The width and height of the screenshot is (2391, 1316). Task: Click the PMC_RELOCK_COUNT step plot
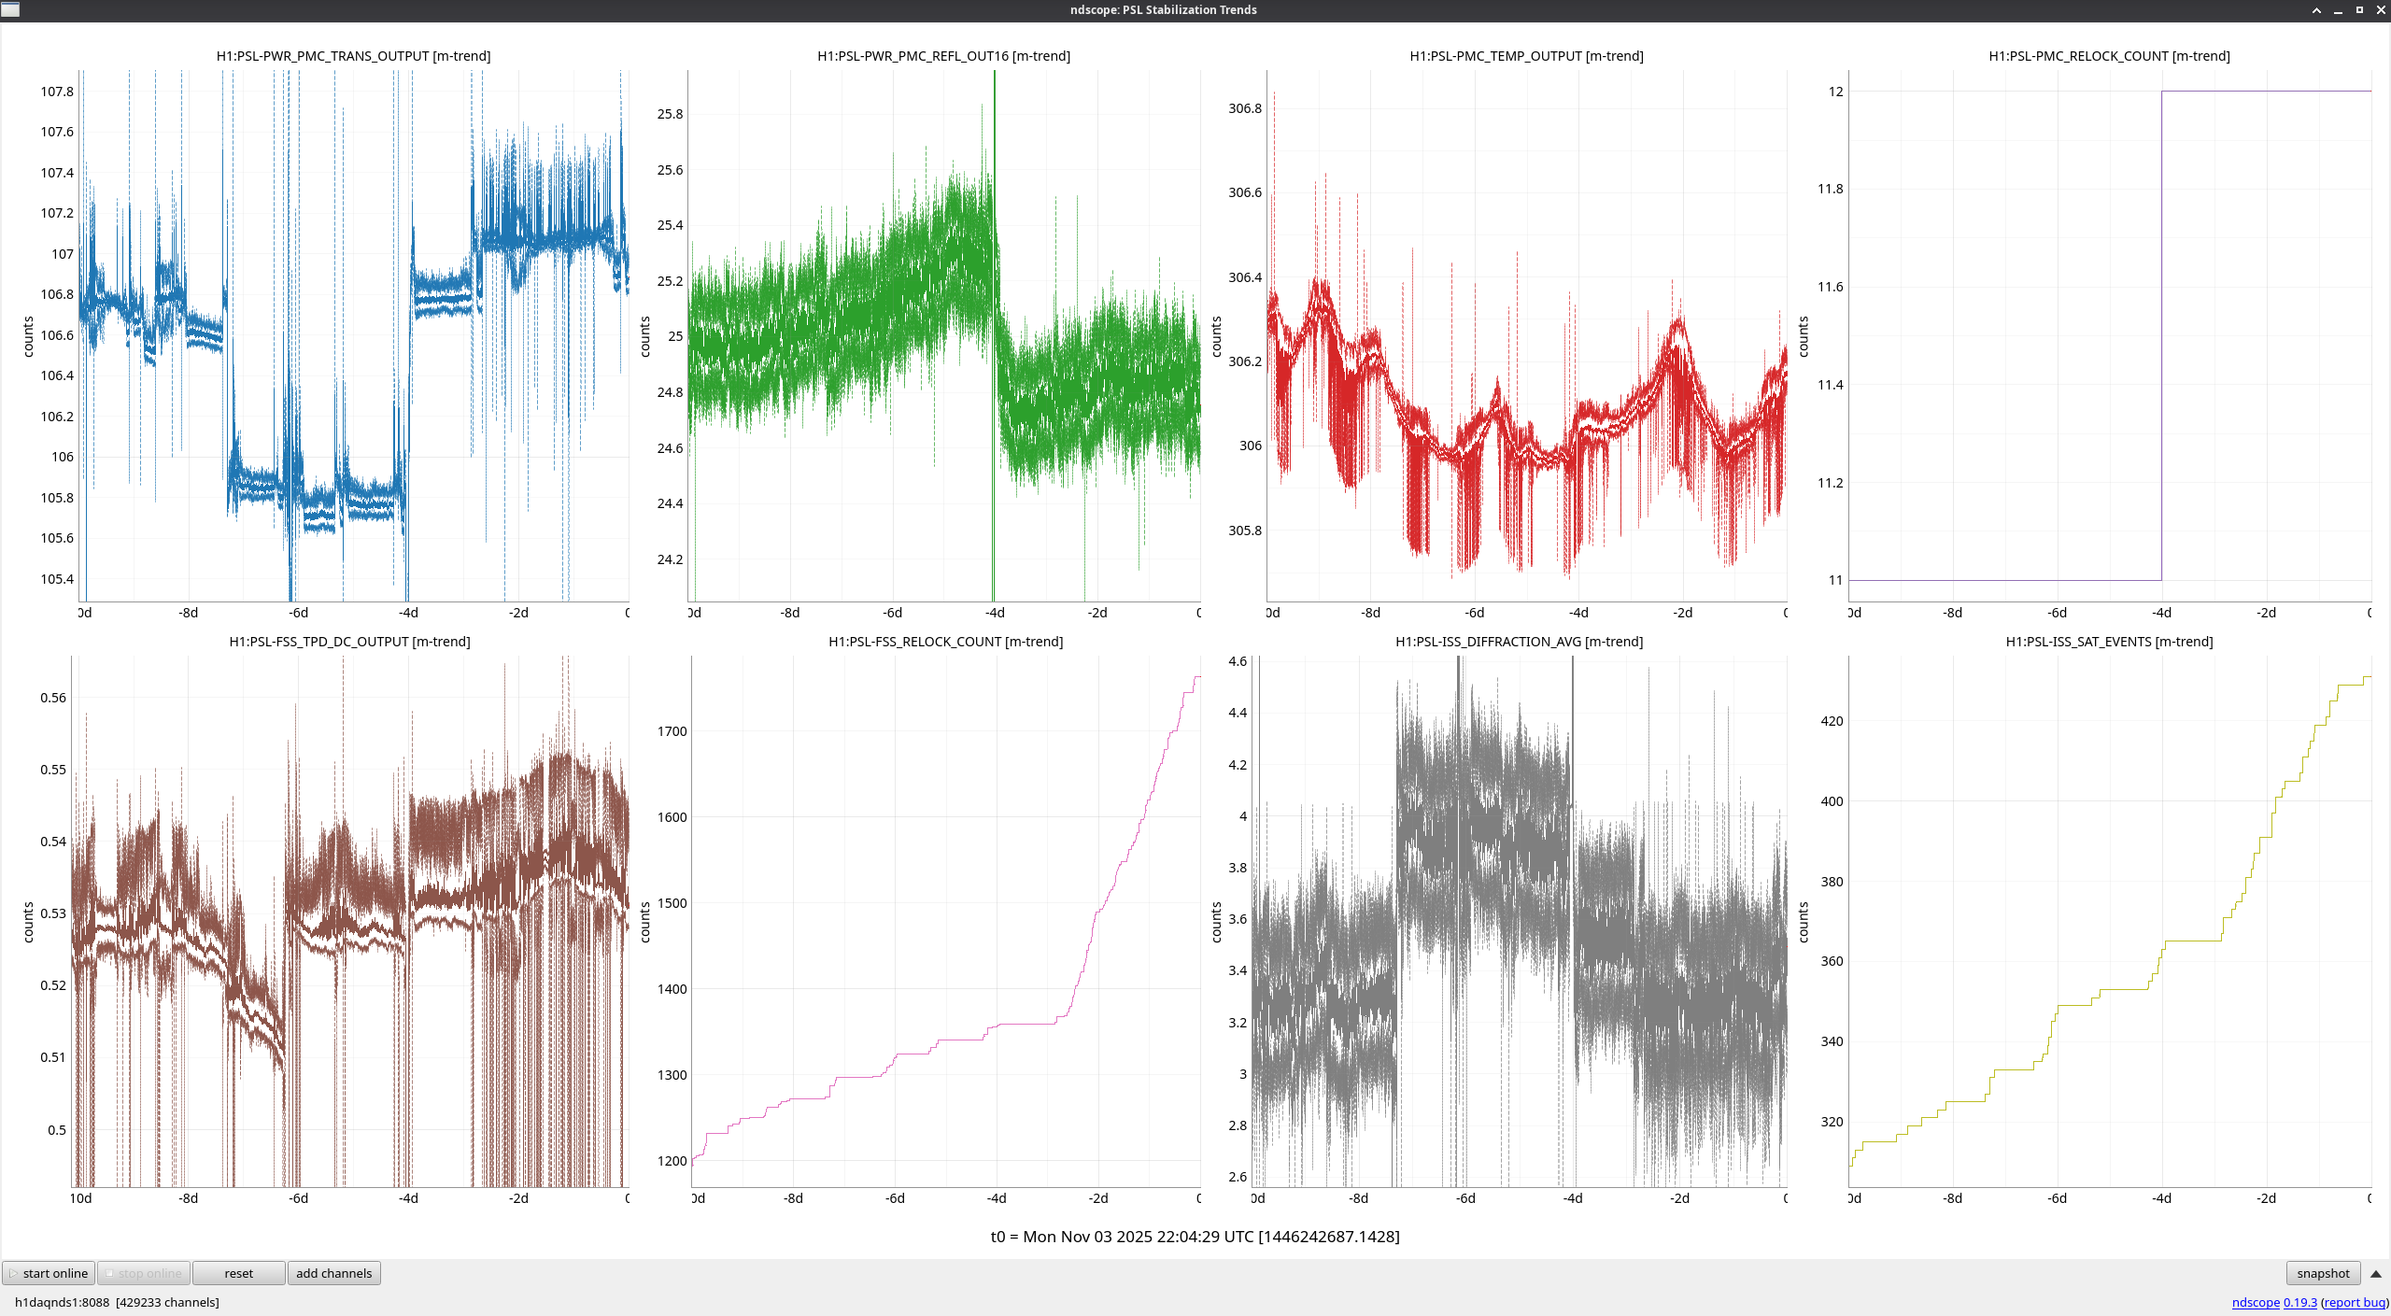click(2109, 336)
